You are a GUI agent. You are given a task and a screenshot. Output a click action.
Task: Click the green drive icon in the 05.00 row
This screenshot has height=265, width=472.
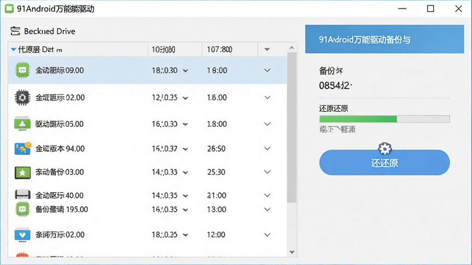[22, 124]
